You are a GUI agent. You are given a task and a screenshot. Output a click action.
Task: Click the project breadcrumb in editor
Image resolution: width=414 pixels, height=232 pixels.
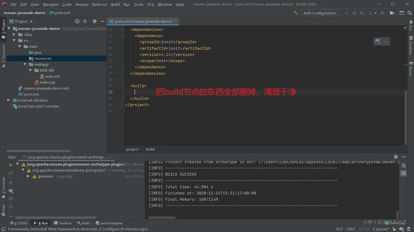click(x=133, y=149)
